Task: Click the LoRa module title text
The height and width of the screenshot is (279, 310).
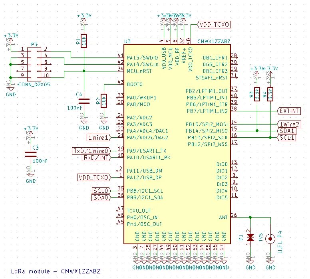Action: (x=56, y=271)
